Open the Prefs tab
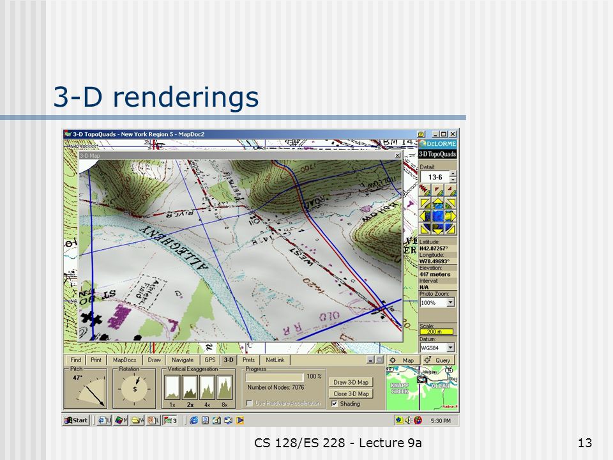 tap(248, 360)
